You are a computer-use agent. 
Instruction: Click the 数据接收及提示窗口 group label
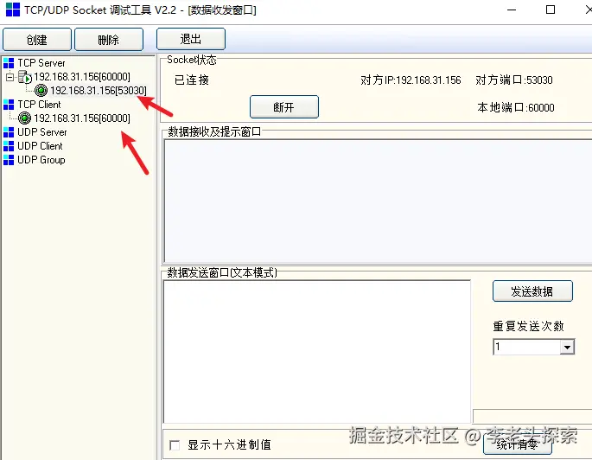coord(214,131)
